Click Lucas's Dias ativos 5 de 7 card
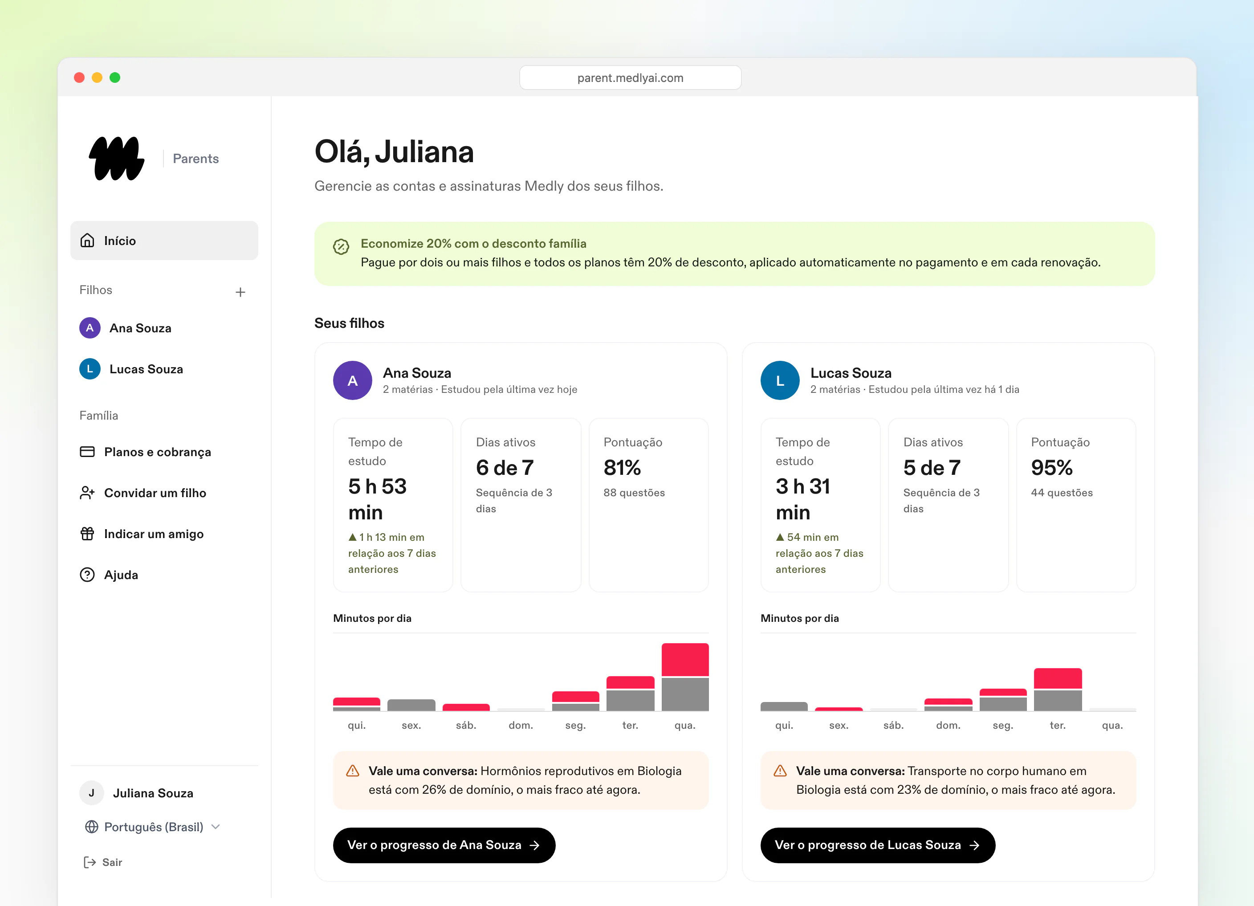 948,505
